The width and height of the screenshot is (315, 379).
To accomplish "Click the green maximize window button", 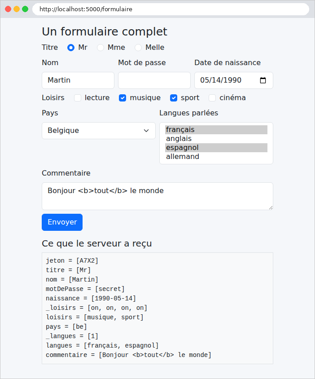I will click(x=25, y=9).
